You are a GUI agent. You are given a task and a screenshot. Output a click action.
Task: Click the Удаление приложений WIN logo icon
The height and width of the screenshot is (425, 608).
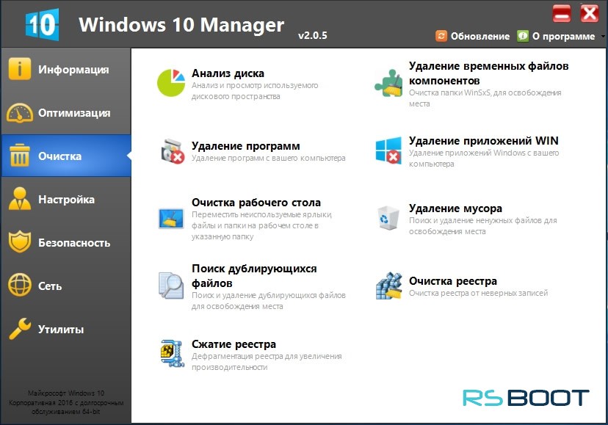click(388, 150)
